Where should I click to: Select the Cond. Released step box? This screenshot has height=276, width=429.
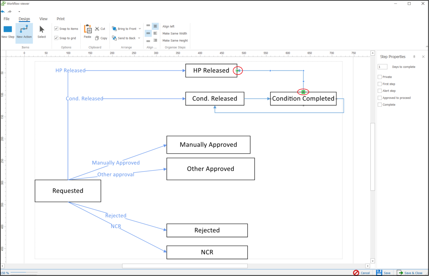coord(215,99)
